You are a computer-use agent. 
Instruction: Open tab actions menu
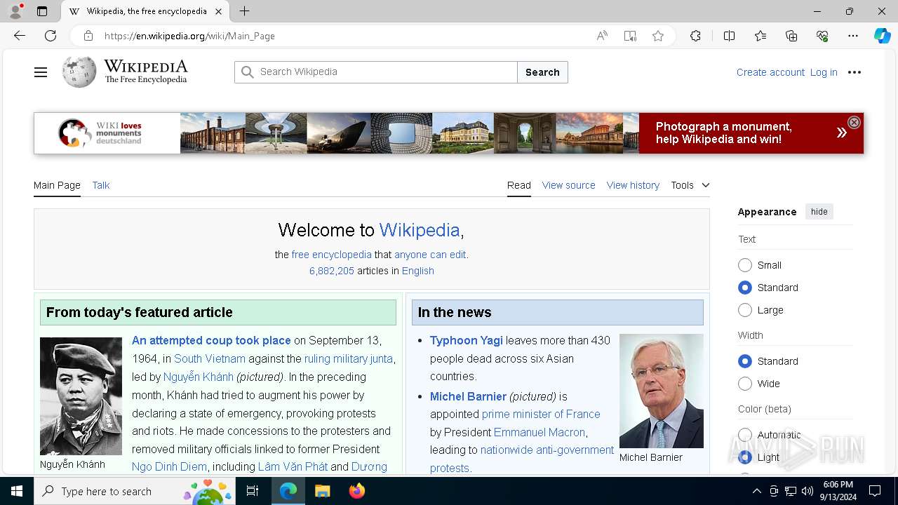[x=42, y=11]
